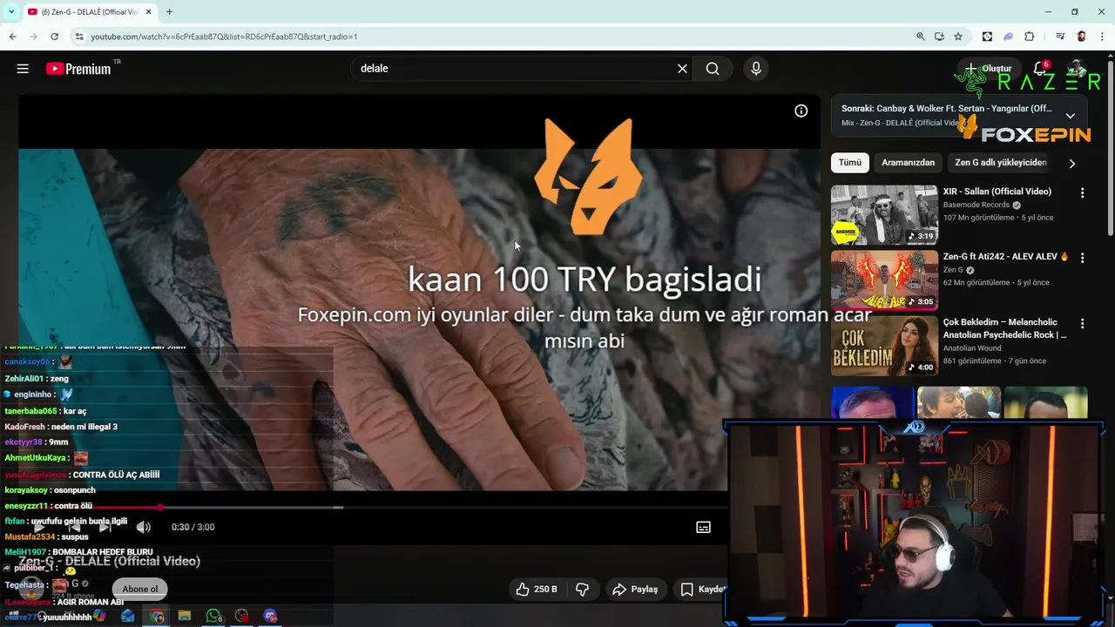The image size is (1115, 627).
Task: Save video with Kaydet button
Action: 702,590
